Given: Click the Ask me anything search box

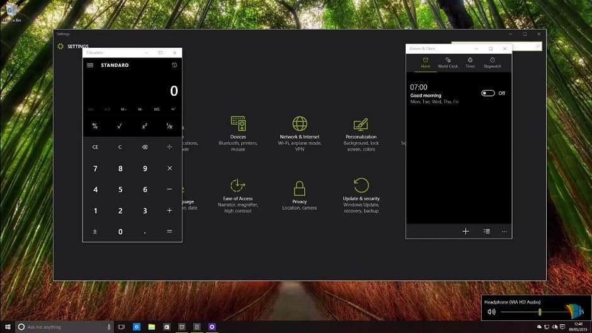Looking at the screenshot, I should [64, 327].
